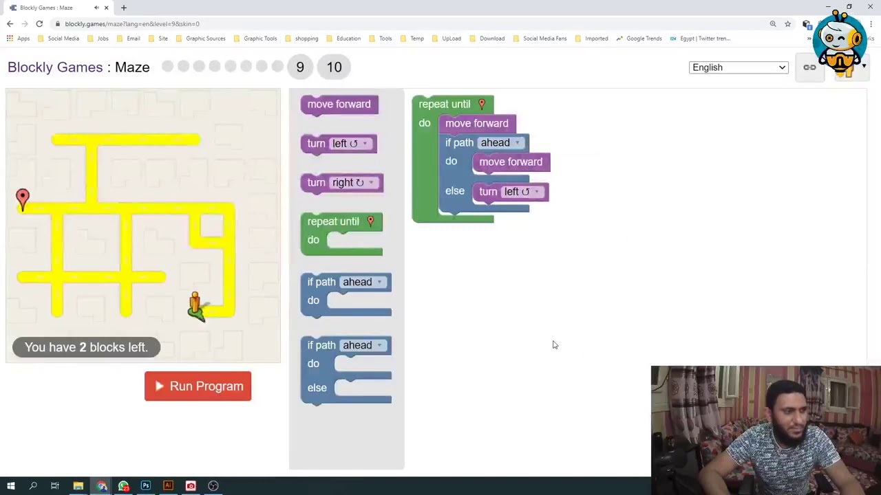Click the 'You have 2 blocks left' notice
The image size is (881, 495).
(86, 347)
